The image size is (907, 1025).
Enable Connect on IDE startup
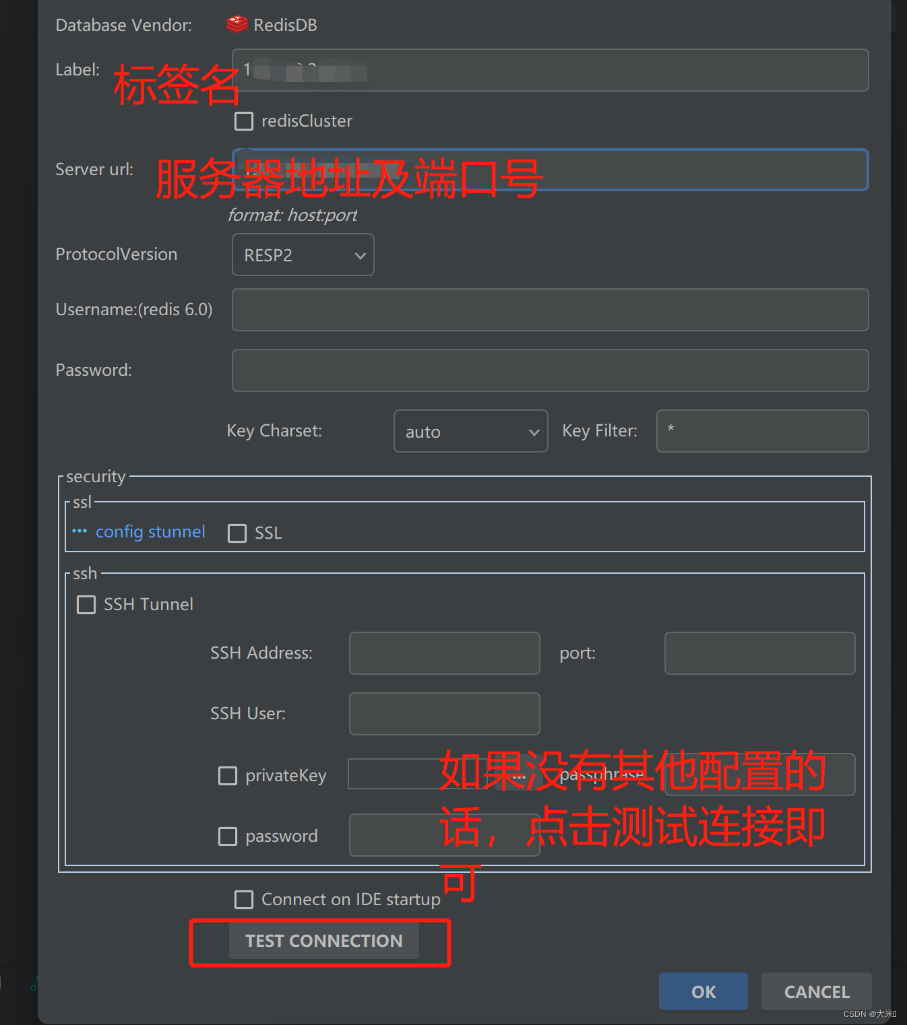[x=244, y=900]
